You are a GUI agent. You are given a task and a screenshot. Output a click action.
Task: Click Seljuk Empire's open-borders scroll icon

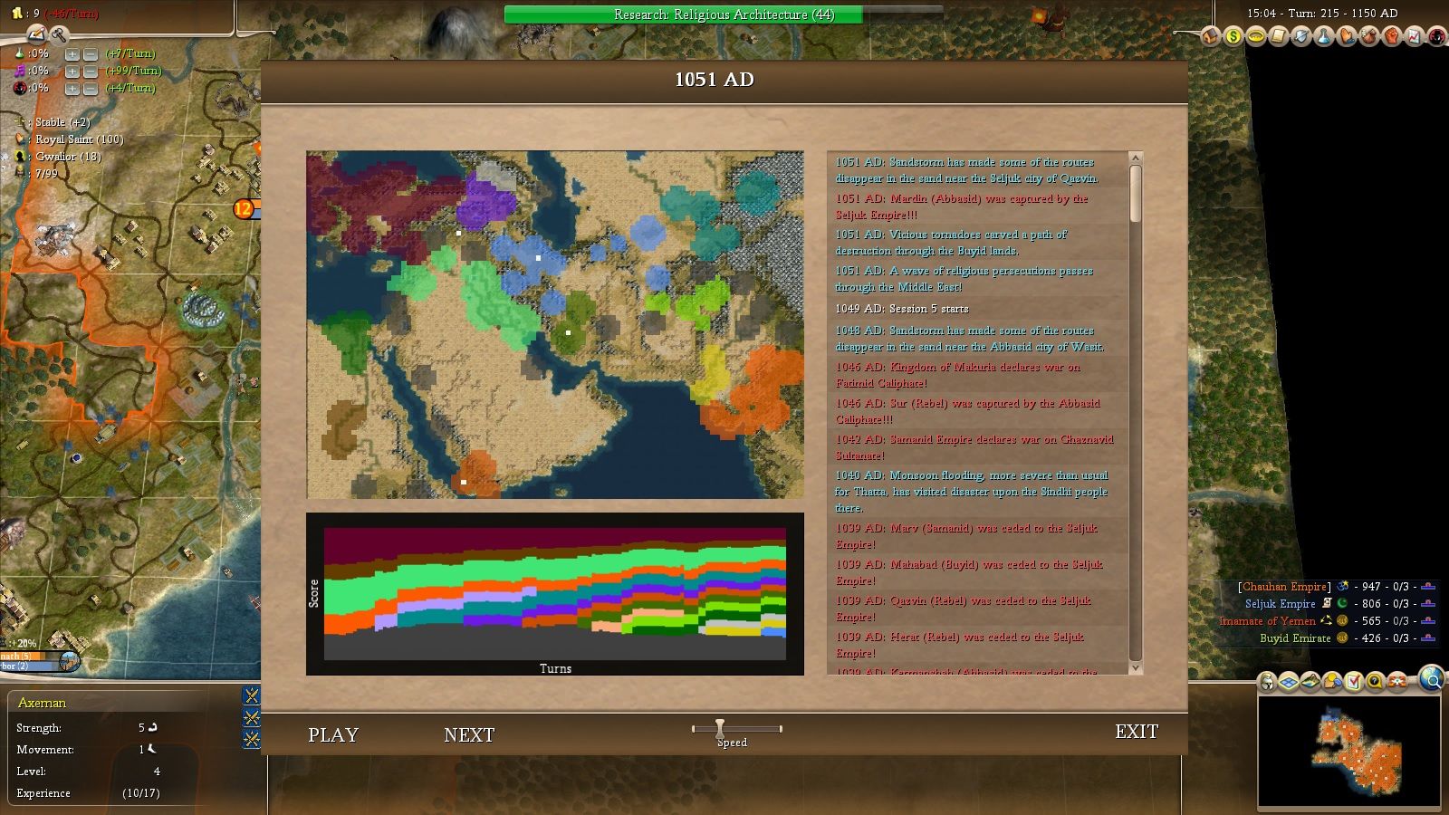[1327, 603]
